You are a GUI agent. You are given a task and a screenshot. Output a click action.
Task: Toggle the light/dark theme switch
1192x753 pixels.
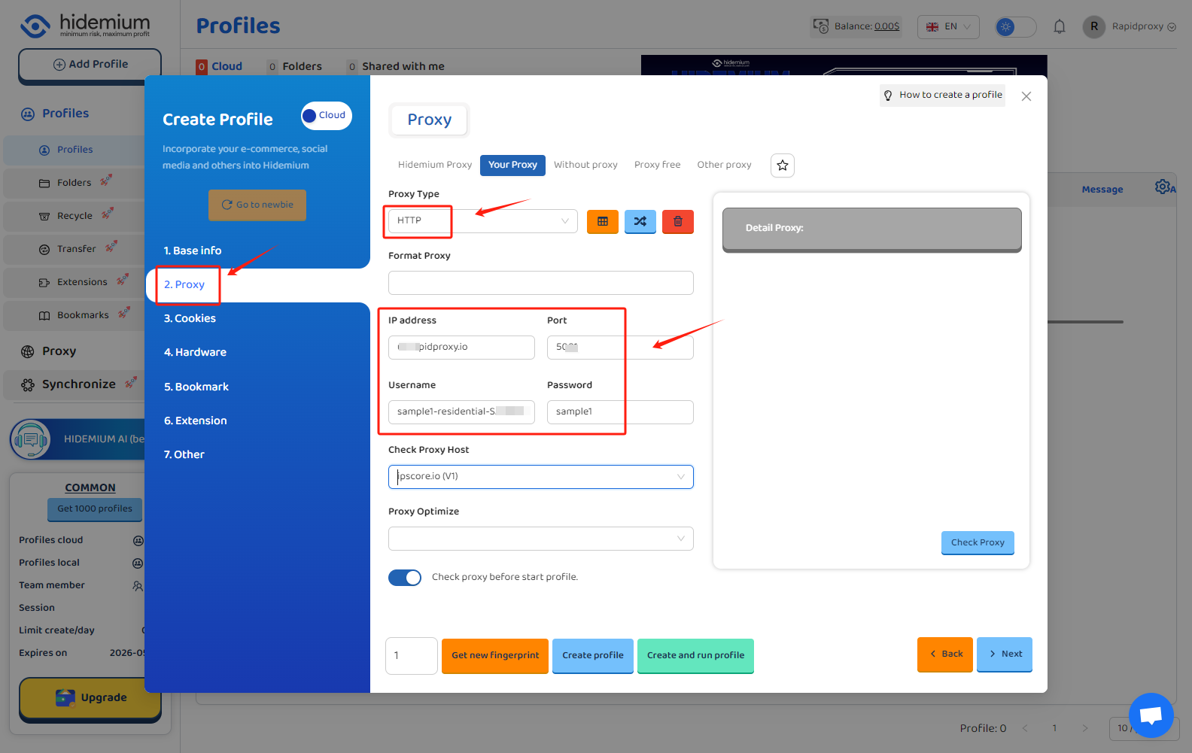coord(1015,27)
